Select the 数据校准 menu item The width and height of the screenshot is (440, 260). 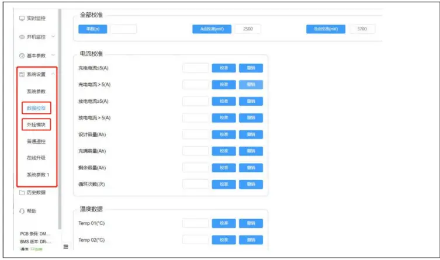(36, 108)
